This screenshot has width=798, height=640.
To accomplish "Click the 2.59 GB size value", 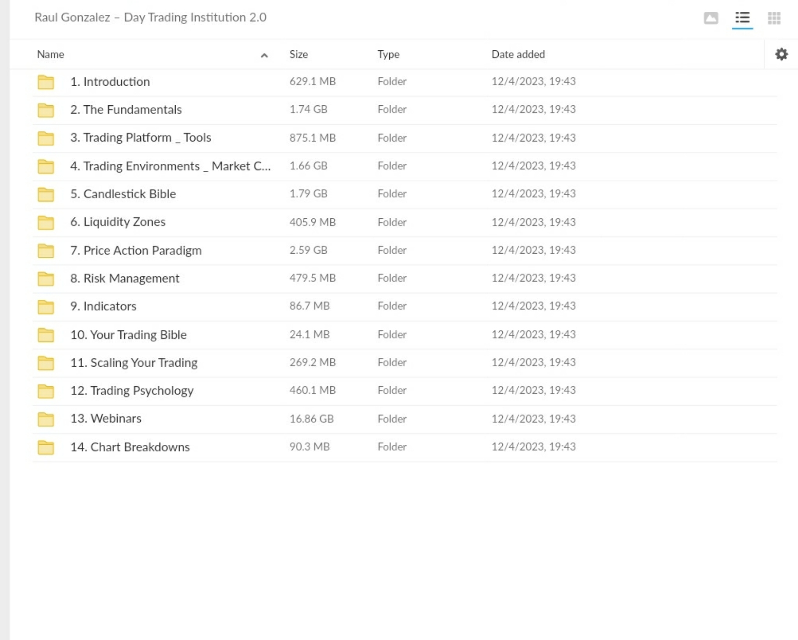I will point(308,250).
